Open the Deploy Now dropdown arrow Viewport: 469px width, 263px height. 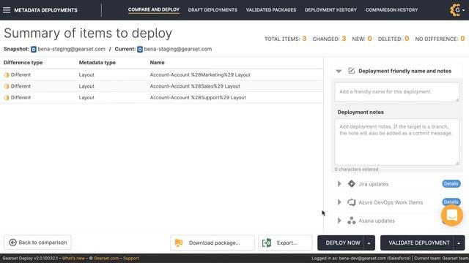click(369, 243)
